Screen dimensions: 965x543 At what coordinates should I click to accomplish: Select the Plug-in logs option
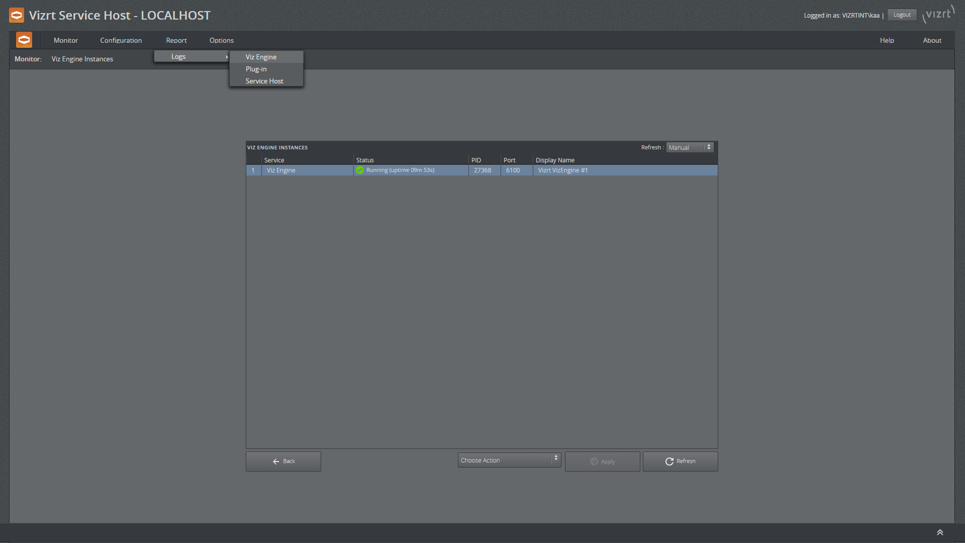tap(256, 68)
